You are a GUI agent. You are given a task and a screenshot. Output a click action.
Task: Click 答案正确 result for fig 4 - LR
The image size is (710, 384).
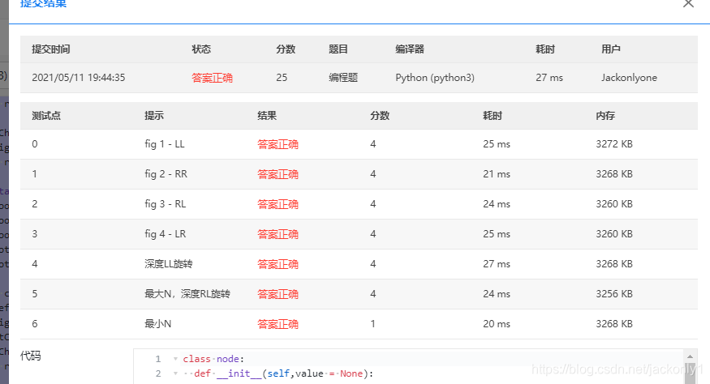(x=278, y=234)
